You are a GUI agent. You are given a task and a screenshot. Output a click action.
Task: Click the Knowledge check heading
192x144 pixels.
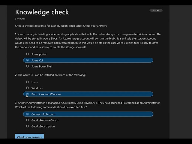click(x=42, y=12)
